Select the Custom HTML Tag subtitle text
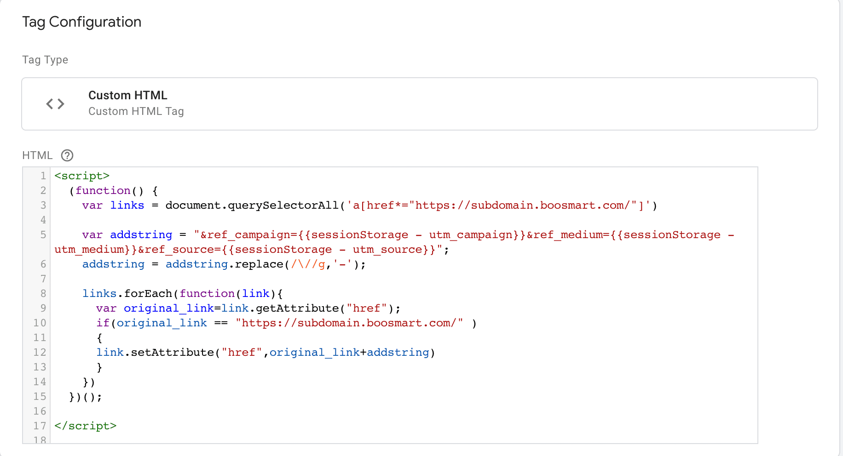The height and width of the screenshot is (456, 843). coord(136,111)
